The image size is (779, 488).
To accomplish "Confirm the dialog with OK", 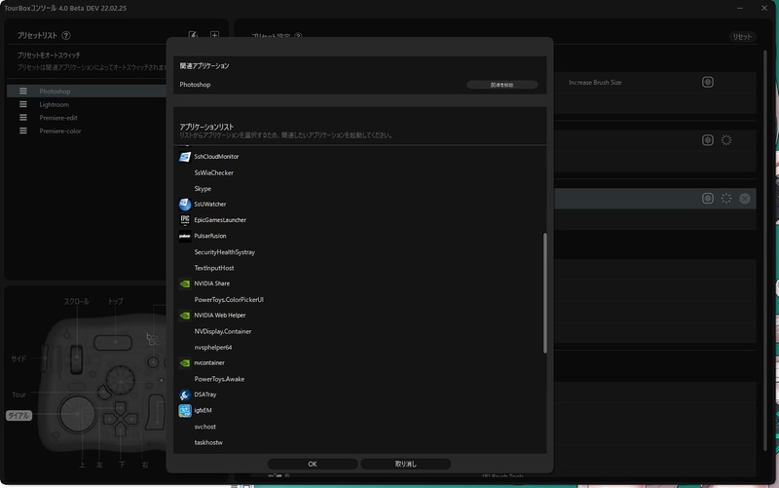I will [313, 465].
